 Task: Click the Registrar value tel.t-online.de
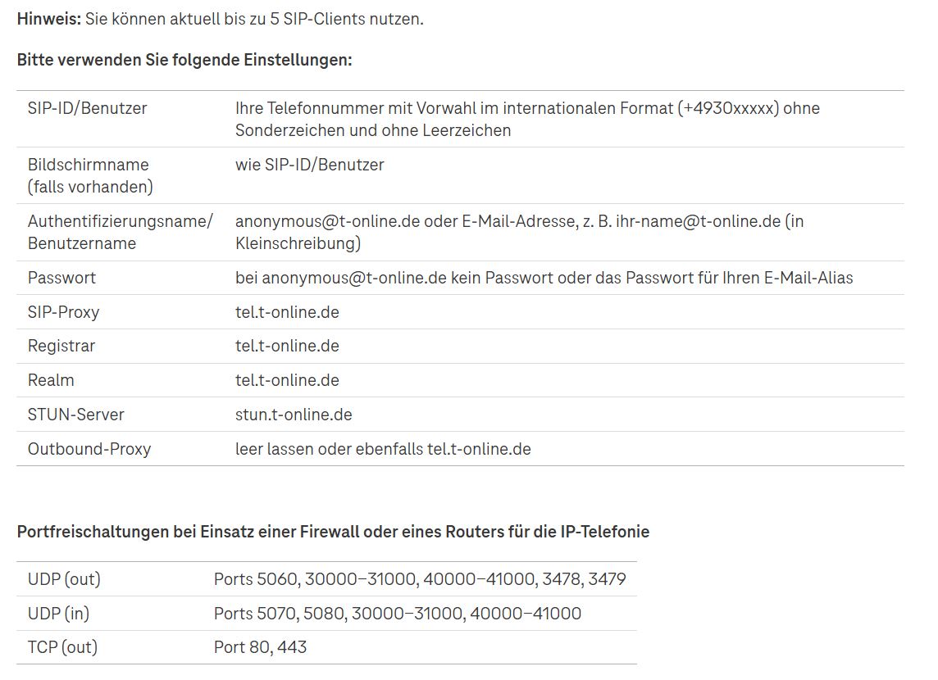click(x=287, y=346)
